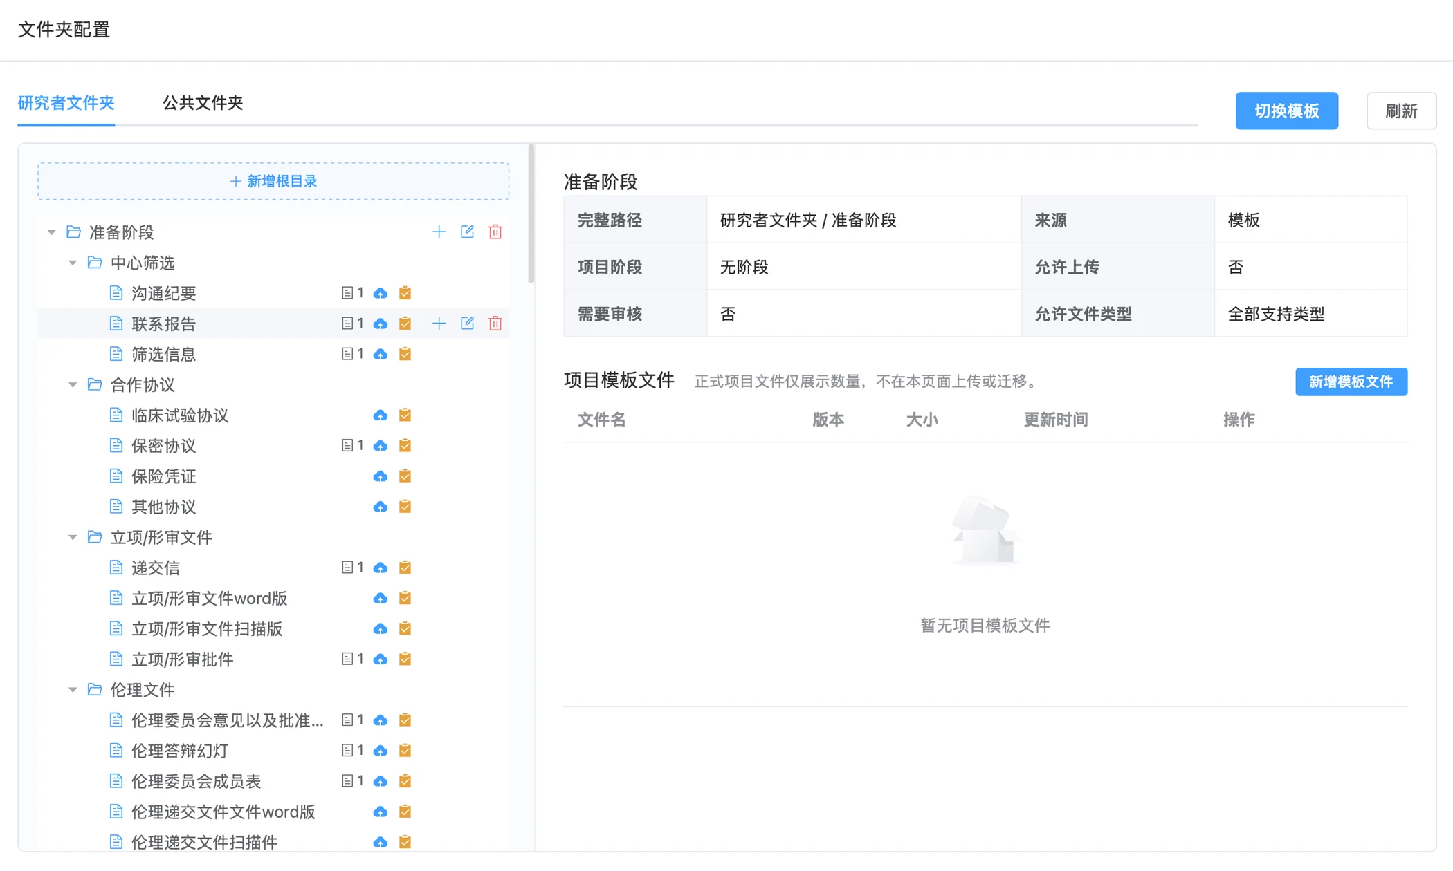This screenshot has width=1453, height=871.
Task: Click the 研究者文件夹 / 准备阶段 path text
Action: coord(808,221)
